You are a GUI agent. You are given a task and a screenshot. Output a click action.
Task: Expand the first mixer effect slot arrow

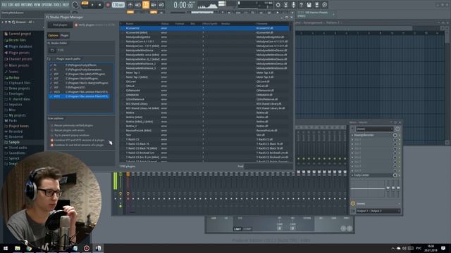(352, 135)
